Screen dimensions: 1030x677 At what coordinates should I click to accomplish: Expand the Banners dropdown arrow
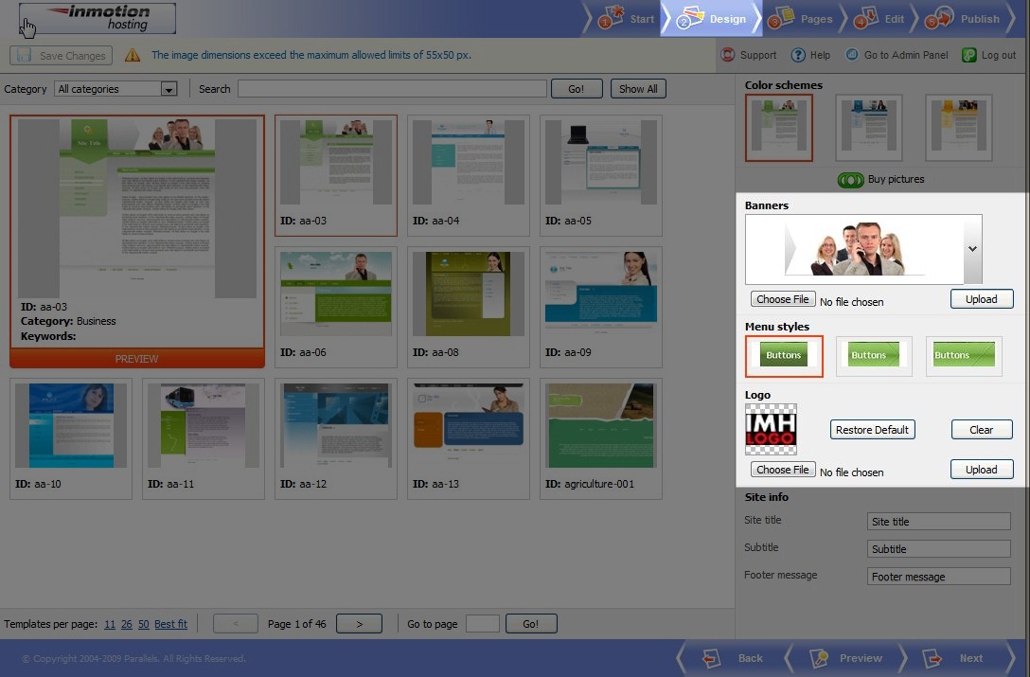(x=972, y=249)
